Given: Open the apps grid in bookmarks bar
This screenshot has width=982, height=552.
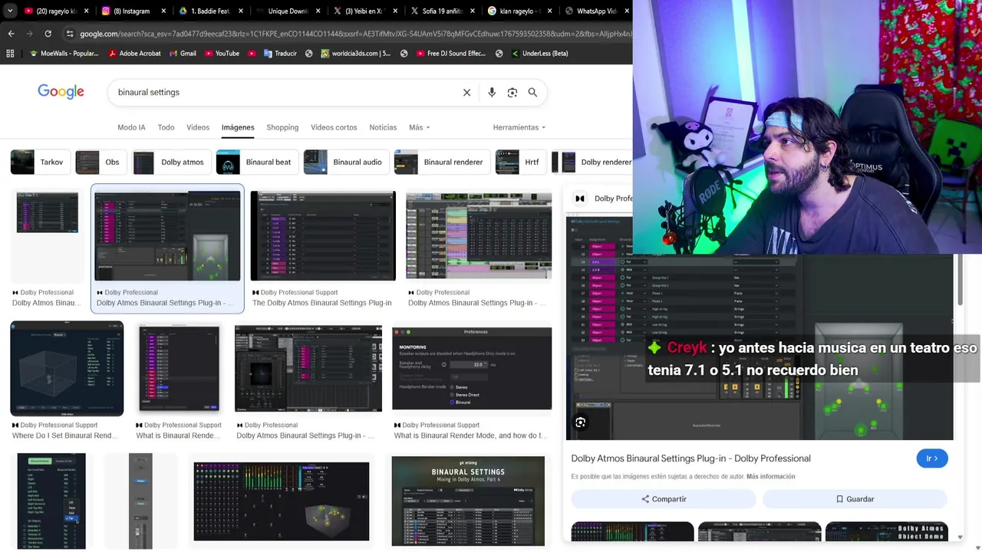Looking at the screenshot, I should (10, 54).
